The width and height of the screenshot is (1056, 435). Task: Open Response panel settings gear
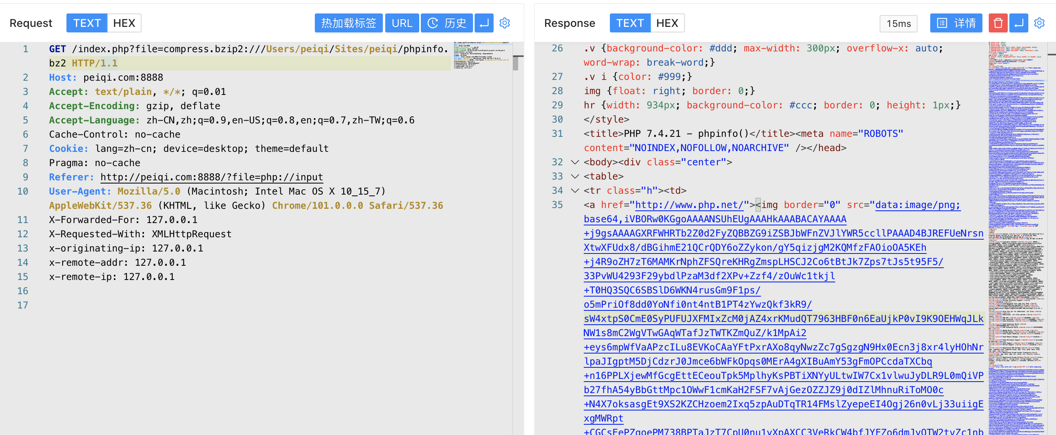(x=1039, y=23)
